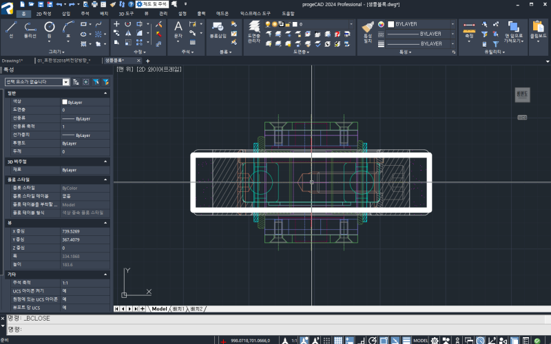Click the white color swatch in layer dropdown
Image resolution: width=551 pixels, height=344 pixels.
tap(295, 24)
